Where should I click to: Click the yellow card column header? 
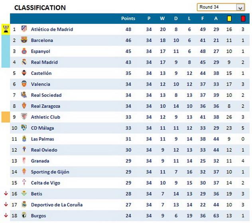pos(229,18)
